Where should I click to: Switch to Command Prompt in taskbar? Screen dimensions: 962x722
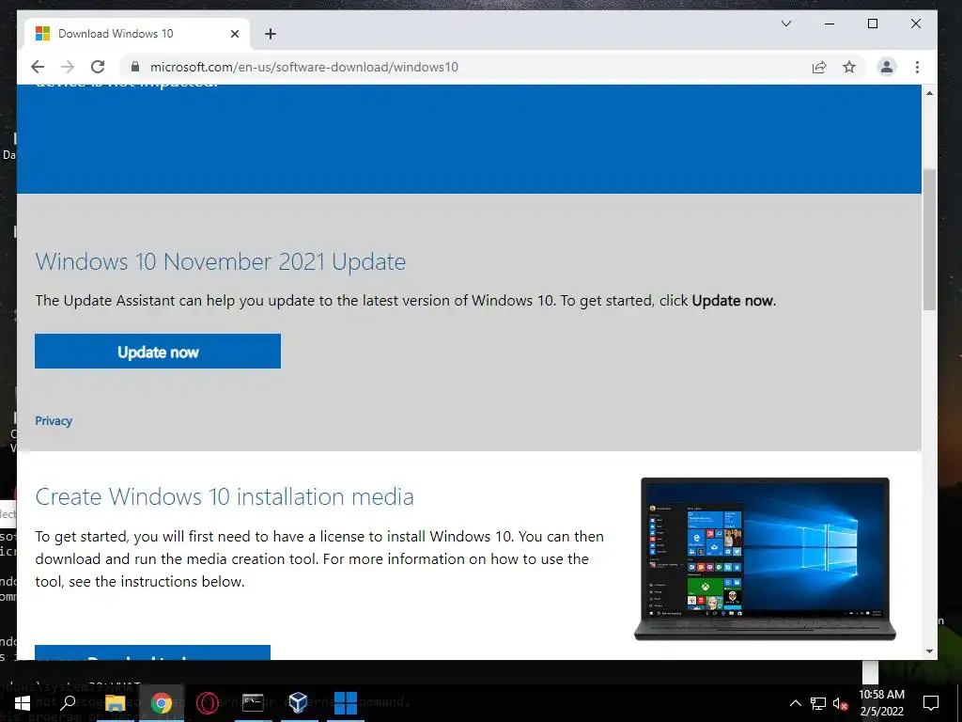[x=252, y=703]
